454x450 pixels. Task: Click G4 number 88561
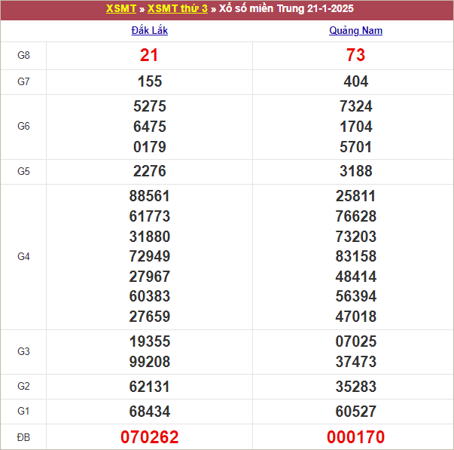click(x=150, y=196)
